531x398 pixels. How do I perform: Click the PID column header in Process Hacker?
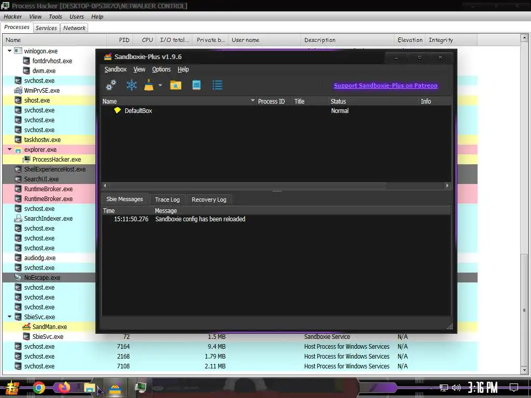(120, 40)
